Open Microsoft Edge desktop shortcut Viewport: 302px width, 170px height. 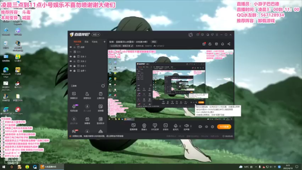6,72
